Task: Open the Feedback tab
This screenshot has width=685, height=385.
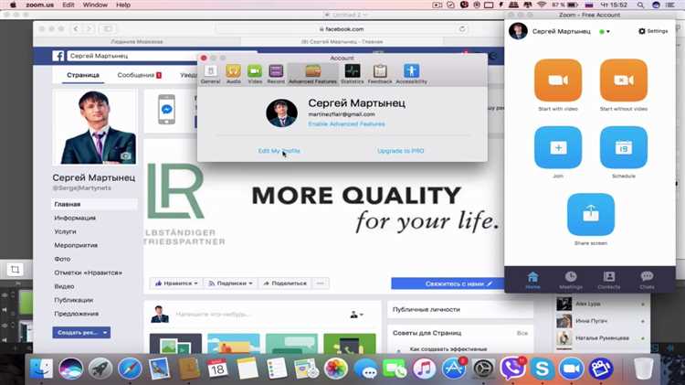Action: point(380,74)
